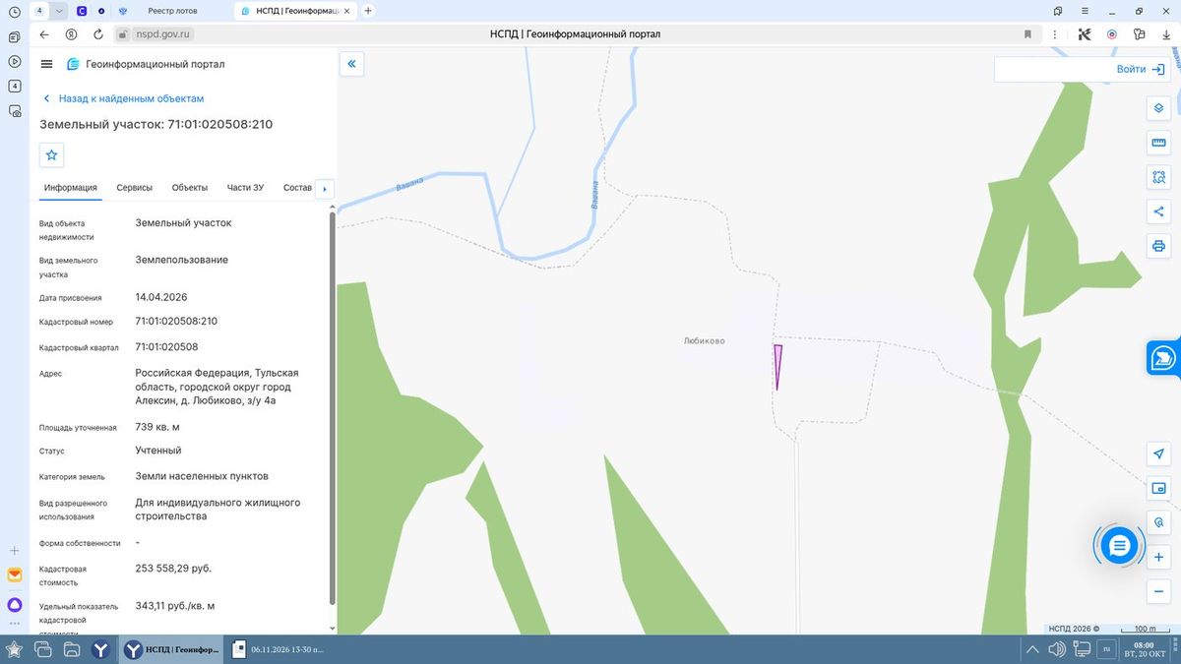Open the Части ЗУ tab

point(245,188)
